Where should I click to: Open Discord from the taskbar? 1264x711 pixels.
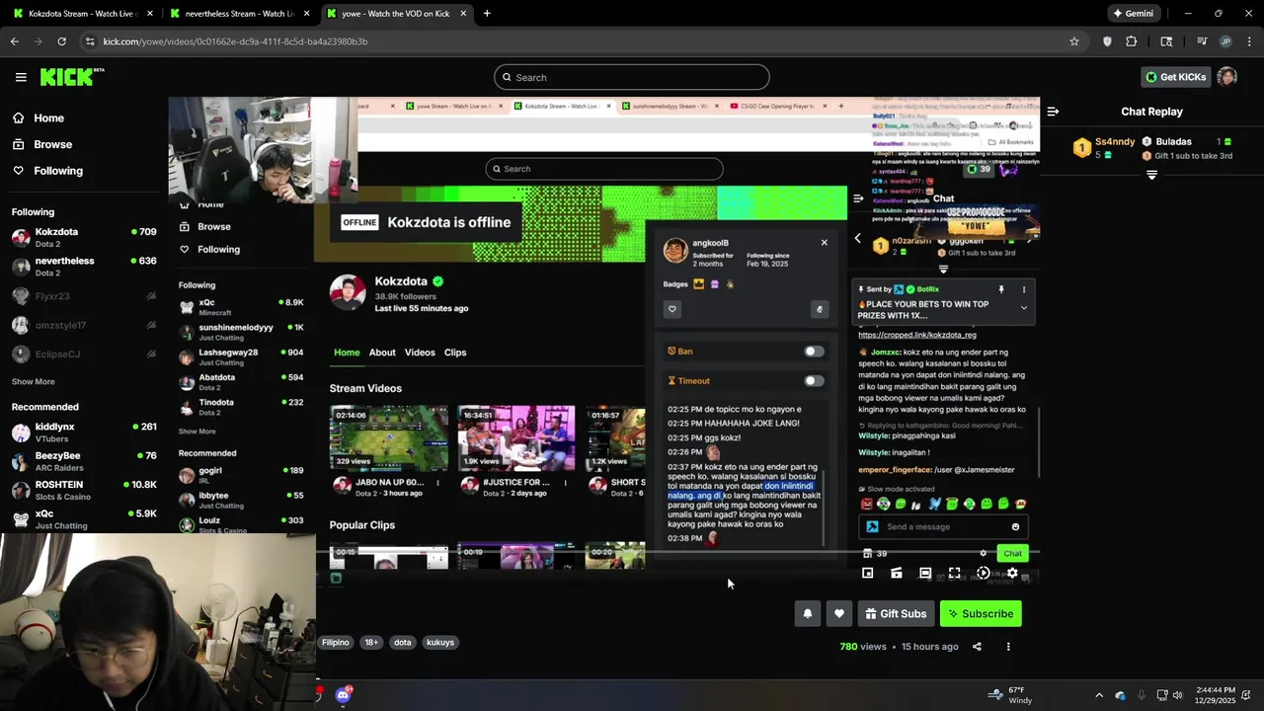[x=343, y=695]
